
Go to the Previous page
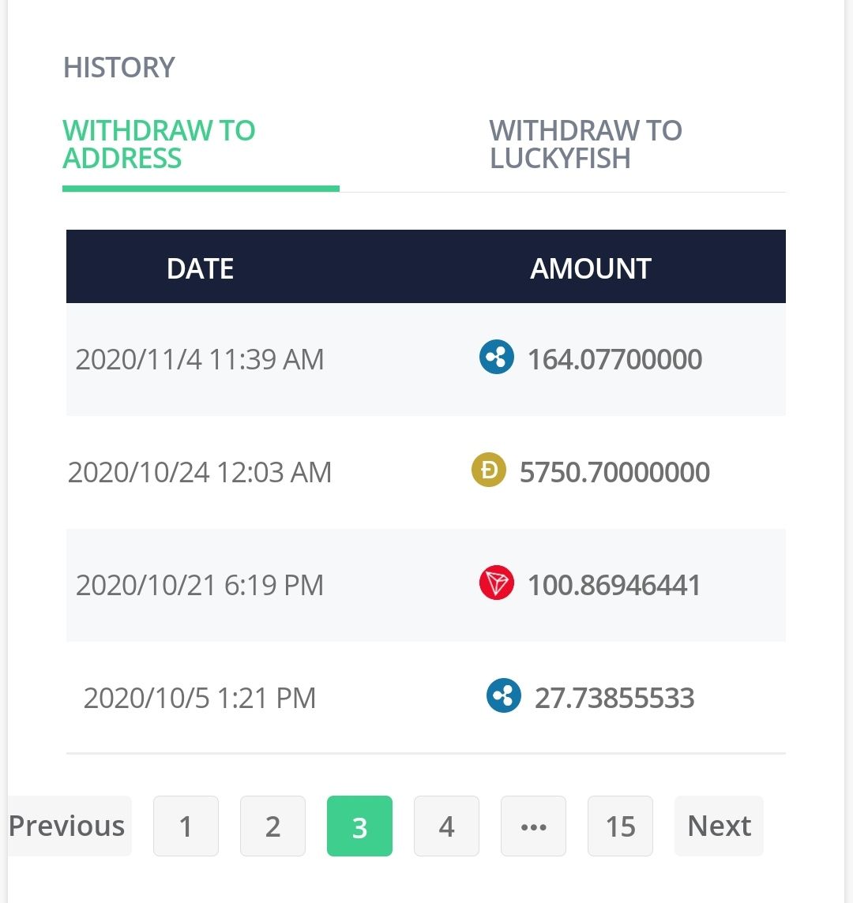tap(67, 826)
